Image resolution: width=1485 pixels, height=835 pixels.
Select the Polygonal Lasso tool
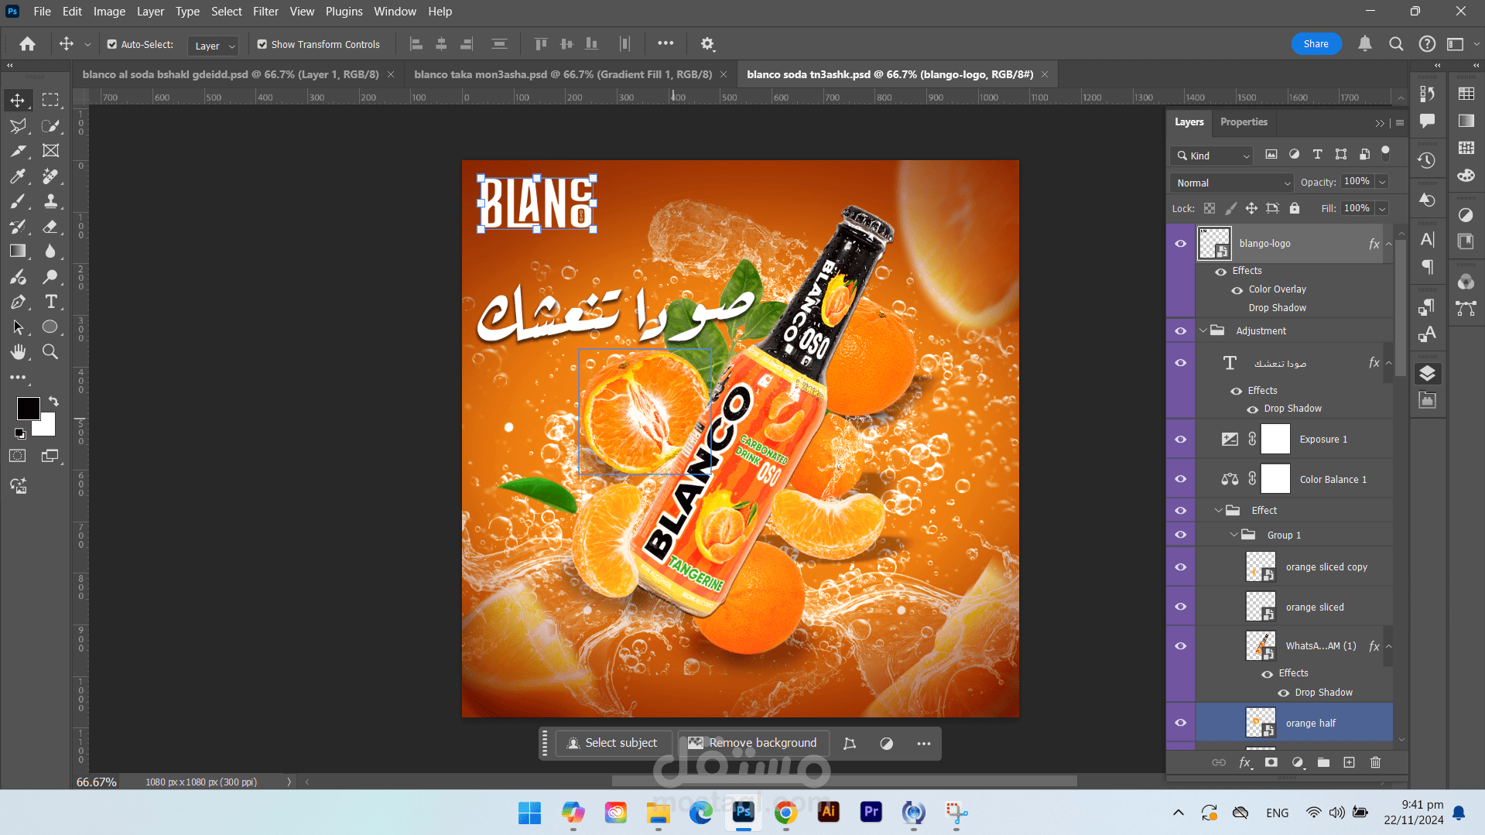(x=18, y=125)
